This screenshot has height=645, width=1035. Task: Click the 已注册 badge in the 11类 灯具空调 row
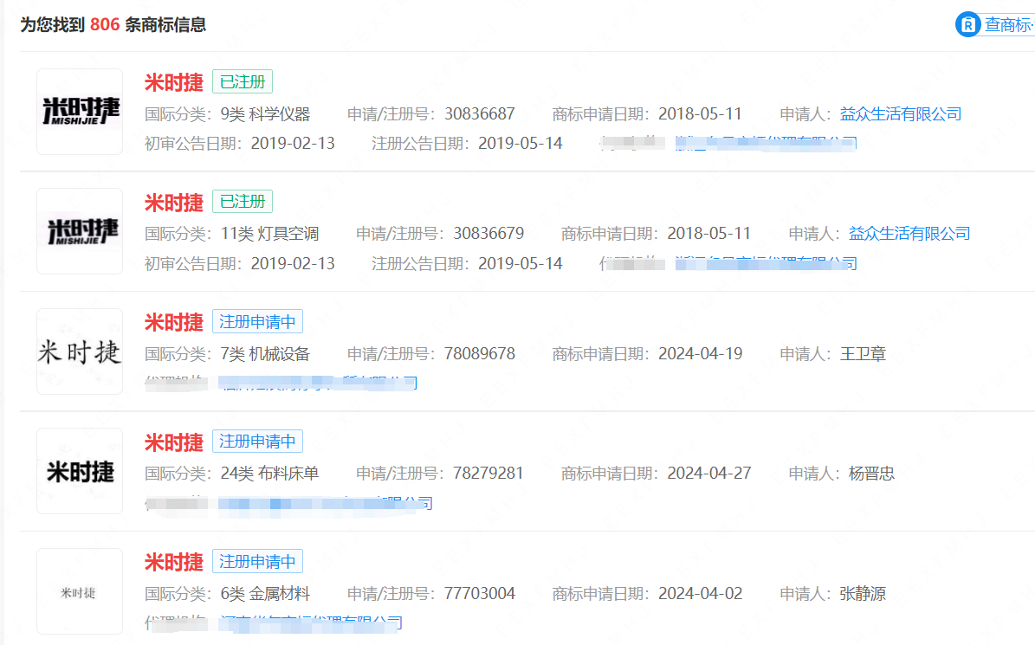tap(243, 201)
